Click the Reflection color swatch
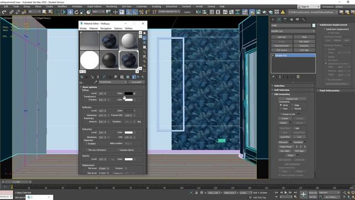The image size is (355, 200). coord(128,111)
